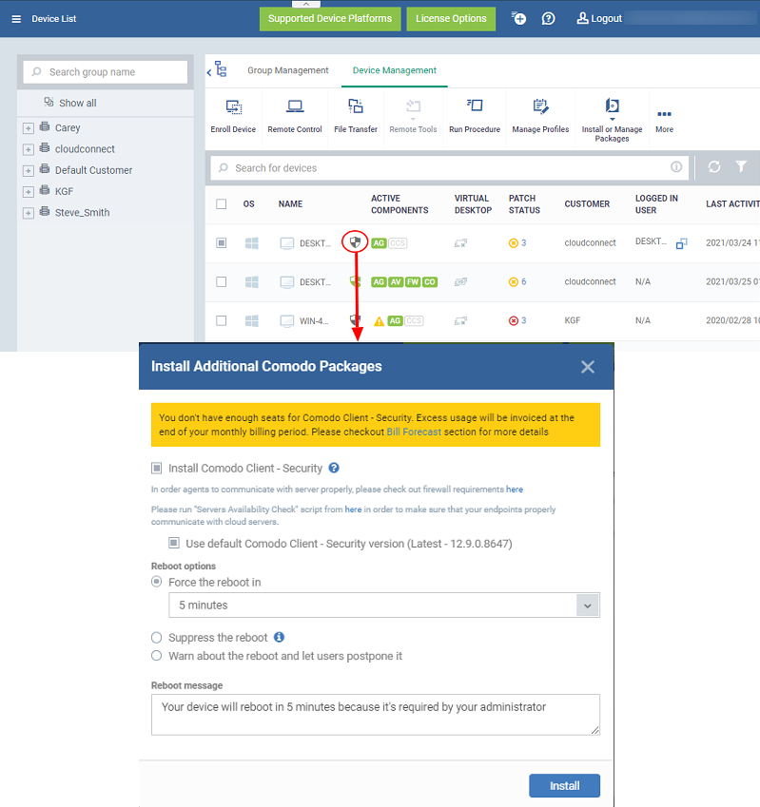Click virtual desktop icon in the DESKT row with patch status 6

(x=460, y=281)
